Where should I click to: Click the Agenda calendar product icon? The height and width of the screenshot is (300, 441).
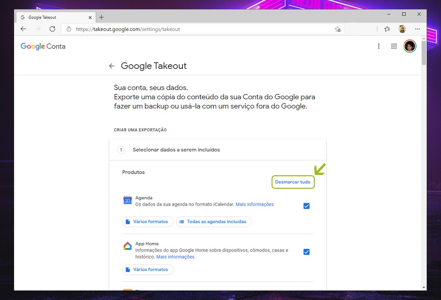[127, 201]
